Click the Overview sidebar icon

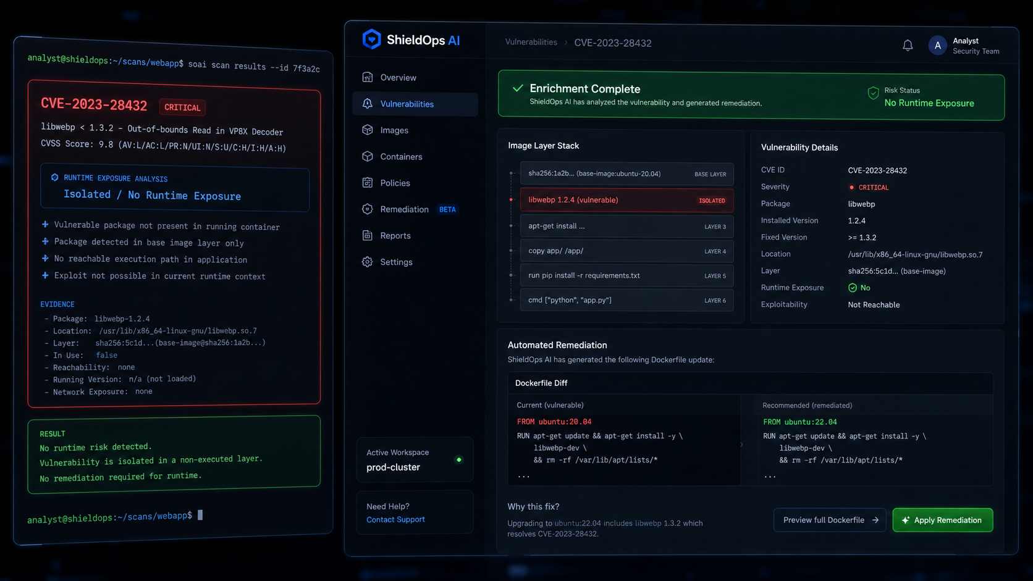(x=368, y=77)
